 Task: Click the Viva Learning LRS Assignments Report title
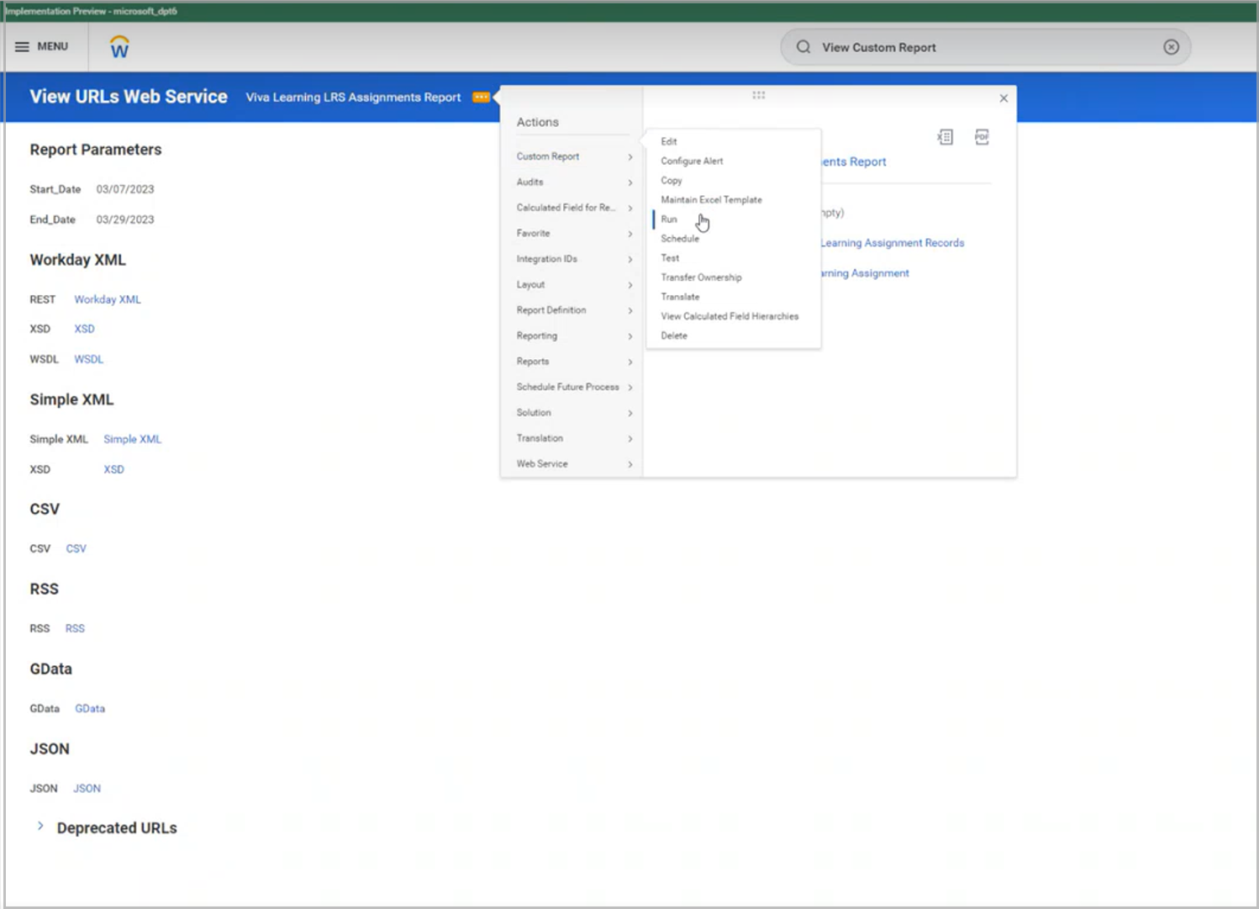[x=353, y=97]
